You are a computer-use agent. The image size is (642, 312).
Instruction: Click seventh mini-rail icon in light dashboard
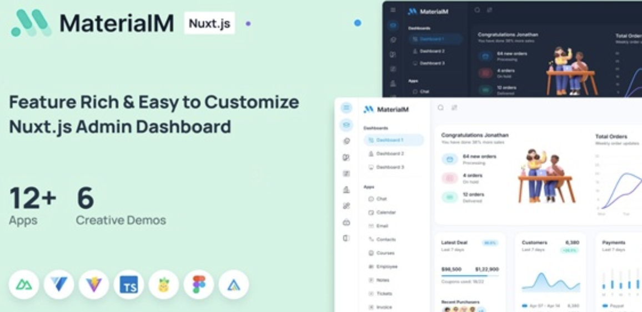[347, 222]
